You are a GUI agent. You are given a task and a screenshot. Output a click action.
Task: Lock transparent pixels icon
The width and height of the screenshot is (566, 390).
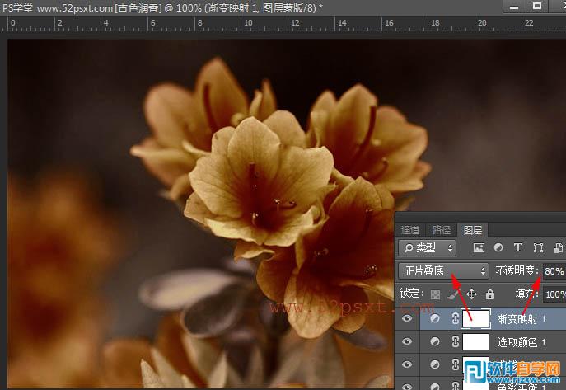pyautogui.click(x=435, y=294)
